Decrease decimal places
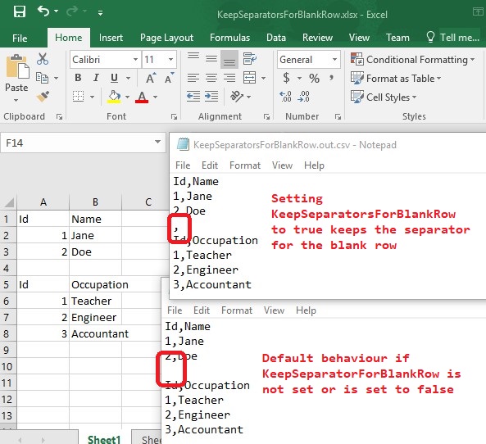Image resolution: width=486 pixels, height=444 pixels. pos(303,97)
